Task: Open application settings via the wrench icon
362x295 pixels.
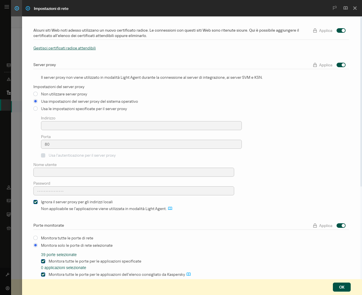Action: (x=8, y=274)
